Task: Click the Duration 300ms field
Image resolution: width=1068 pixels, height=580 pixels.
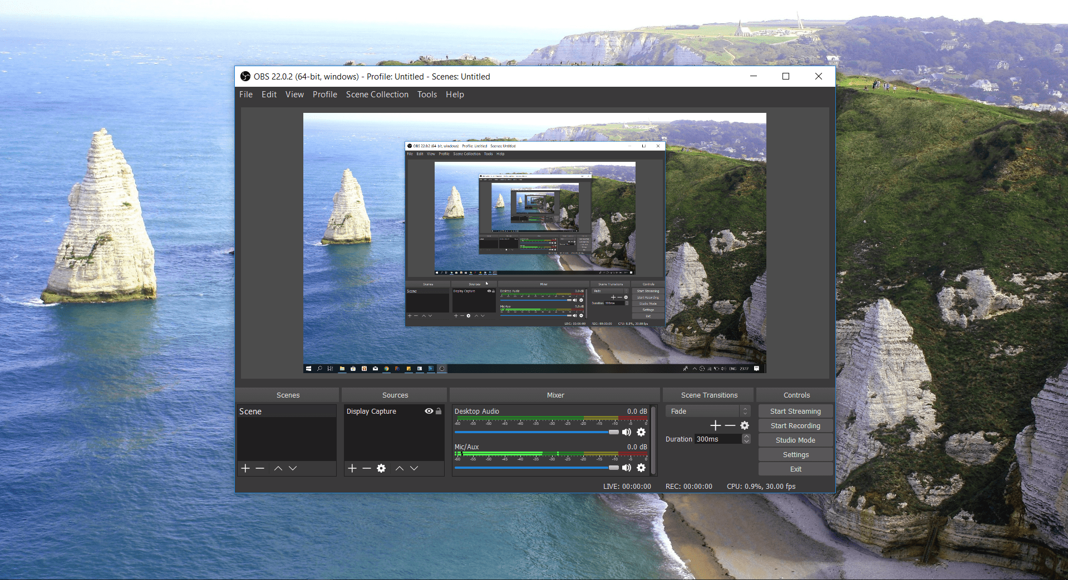Action: [x=718, y=439]
